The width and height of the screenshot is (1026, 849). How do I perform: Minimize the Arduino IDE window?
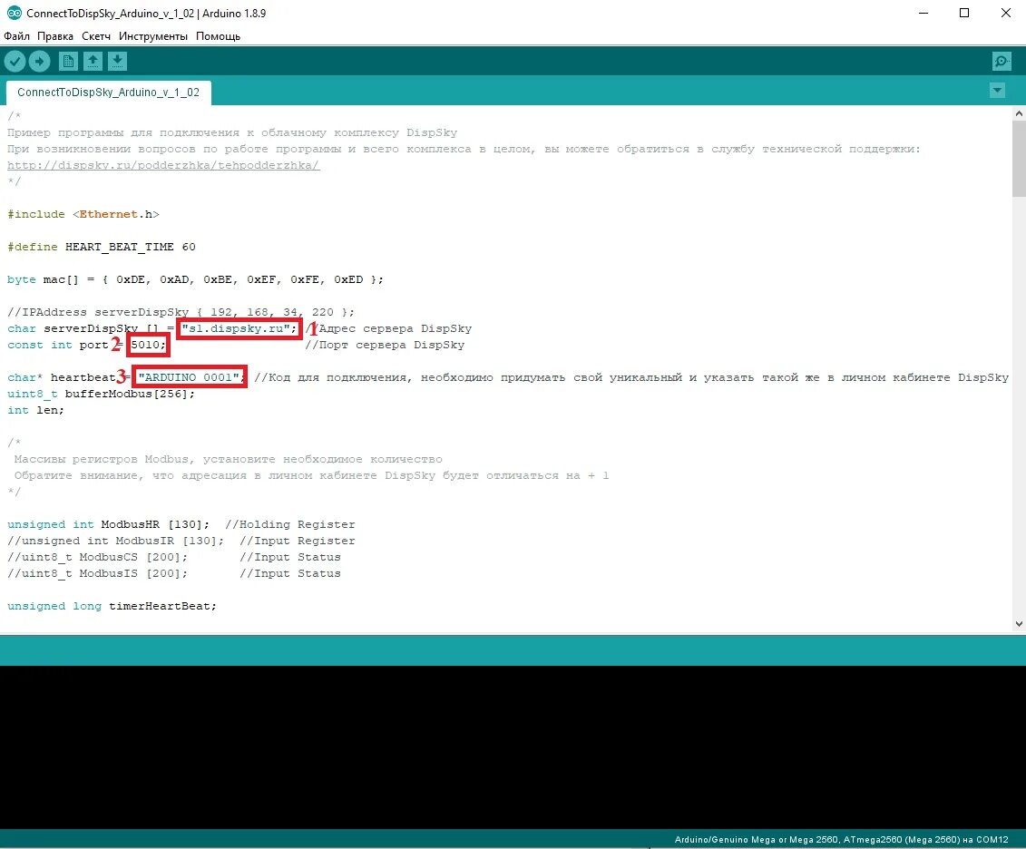pyautogui.click(x=923, y=13)
